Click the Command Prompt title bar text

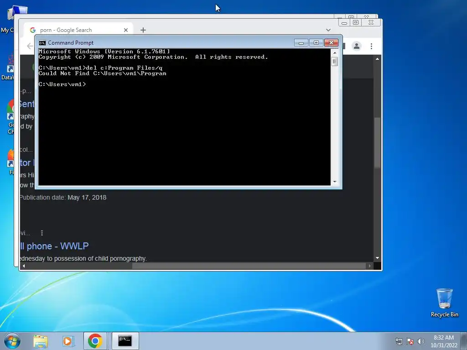71,43
